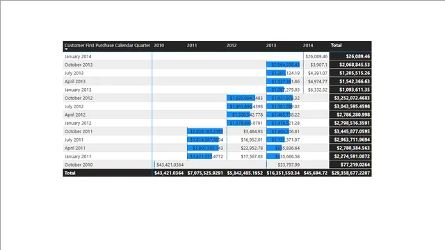Click the row total $1,542,366.63
Viewport: 445px width, 250px height.
tap(355, 81)
